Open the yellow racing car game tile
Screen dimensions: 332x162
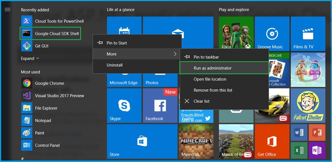(x=279, y=106)
